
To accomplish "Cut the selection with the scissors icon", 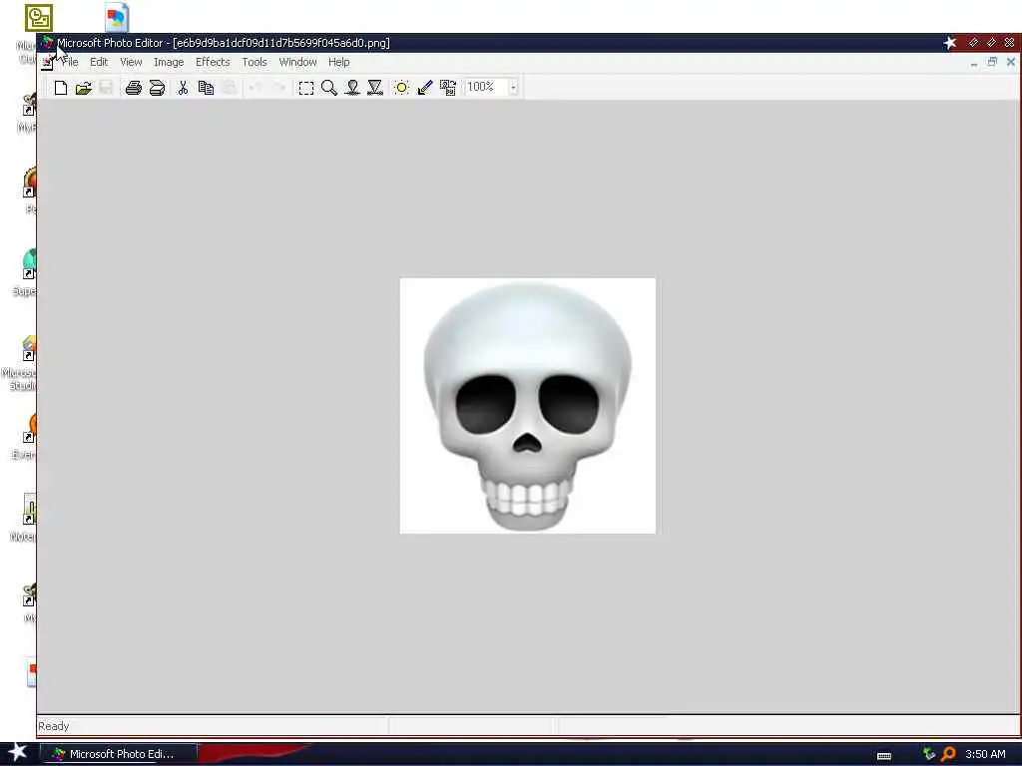I will (x=184, y=88).
